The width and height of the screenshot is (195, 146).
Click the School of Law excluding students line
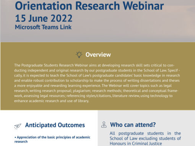pos(145,138)
